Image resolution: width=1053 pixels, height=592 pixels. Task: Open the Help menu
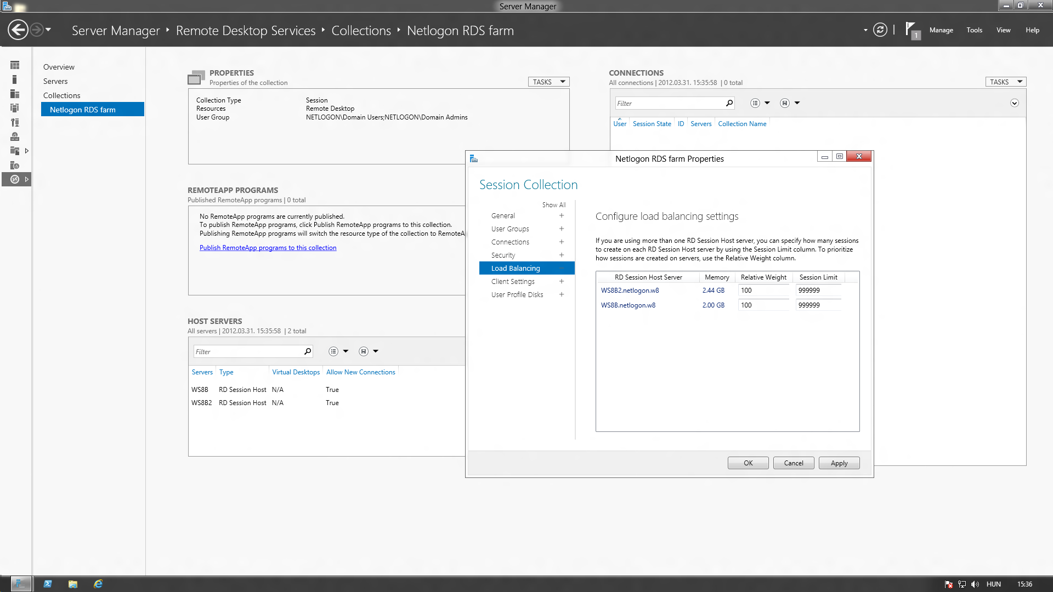point(1032,30)
